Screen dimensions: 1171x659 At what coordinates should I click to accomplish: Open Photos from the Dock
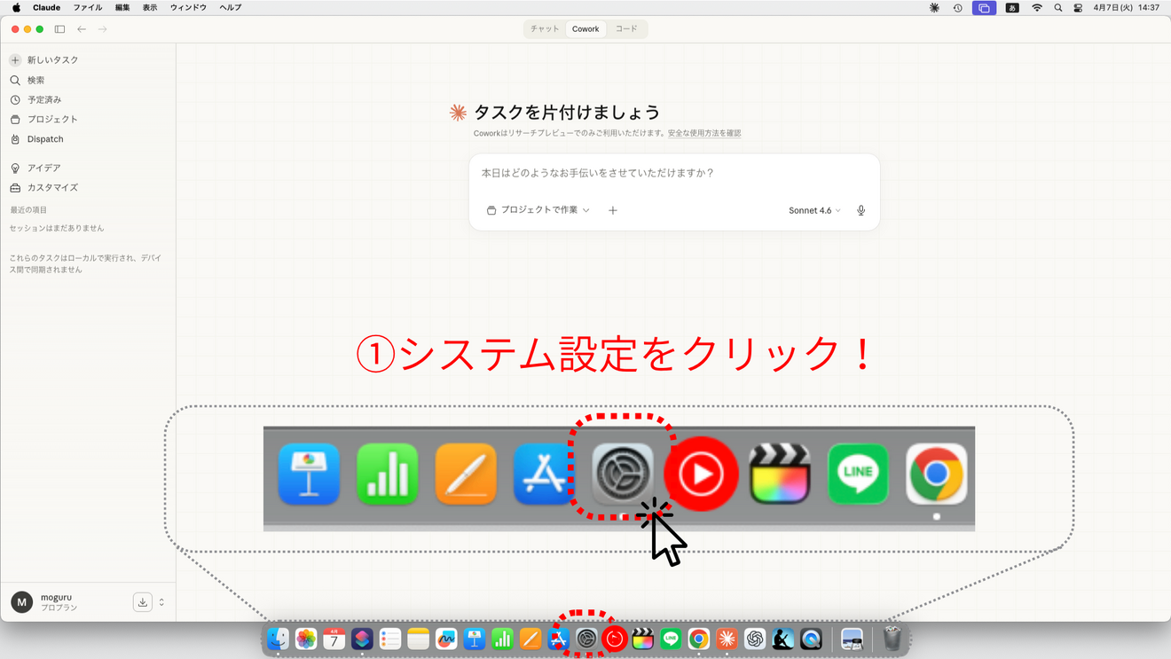[306, 639]
